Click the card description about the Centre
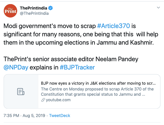The width and height of the screenshot is (164, 125). point(97,92)
